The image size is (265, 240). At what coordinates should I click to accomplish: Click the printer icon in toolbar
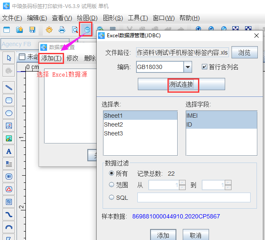(x=62, y=30)
